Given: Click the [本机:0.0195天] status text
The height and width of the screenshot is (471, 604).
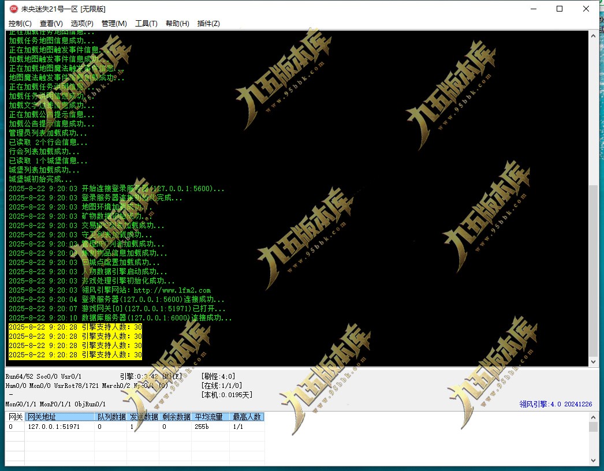Looking at the screenshot, I should tap(226, 395).
